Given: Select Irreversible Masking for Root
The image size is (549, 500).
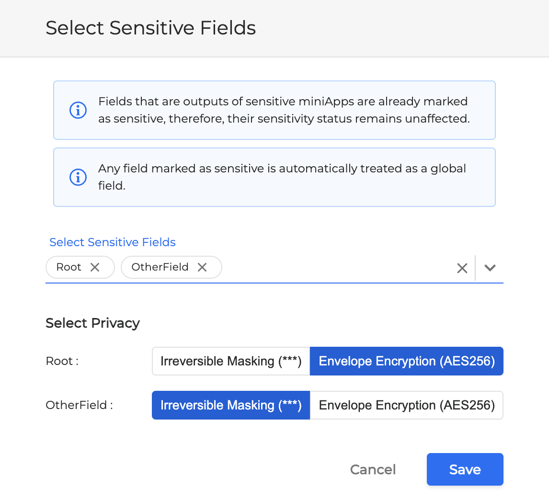Looking at the screenshot, I should [230, 361].
